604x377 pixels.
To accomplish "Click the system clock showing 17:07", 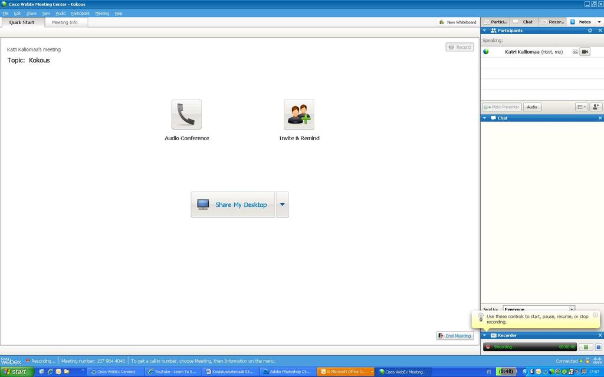I will [x=594, y=372].
